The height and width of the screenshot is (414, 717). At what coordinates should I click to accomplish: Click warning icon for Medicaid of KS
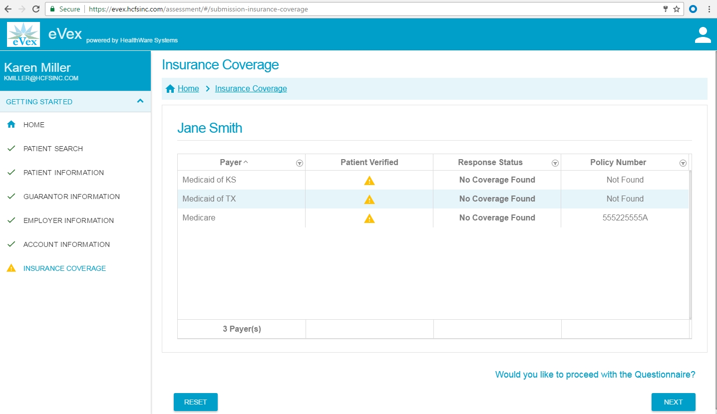point(369,181)
